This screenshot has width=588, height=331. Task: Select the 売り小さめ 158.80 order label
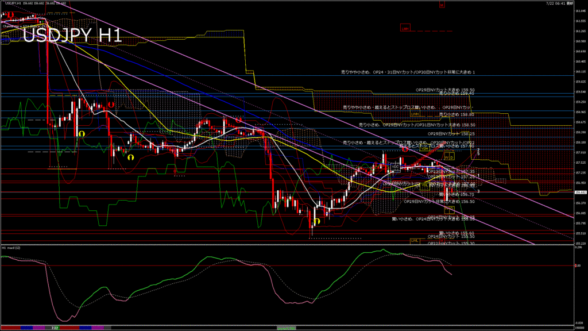(456, 114)
